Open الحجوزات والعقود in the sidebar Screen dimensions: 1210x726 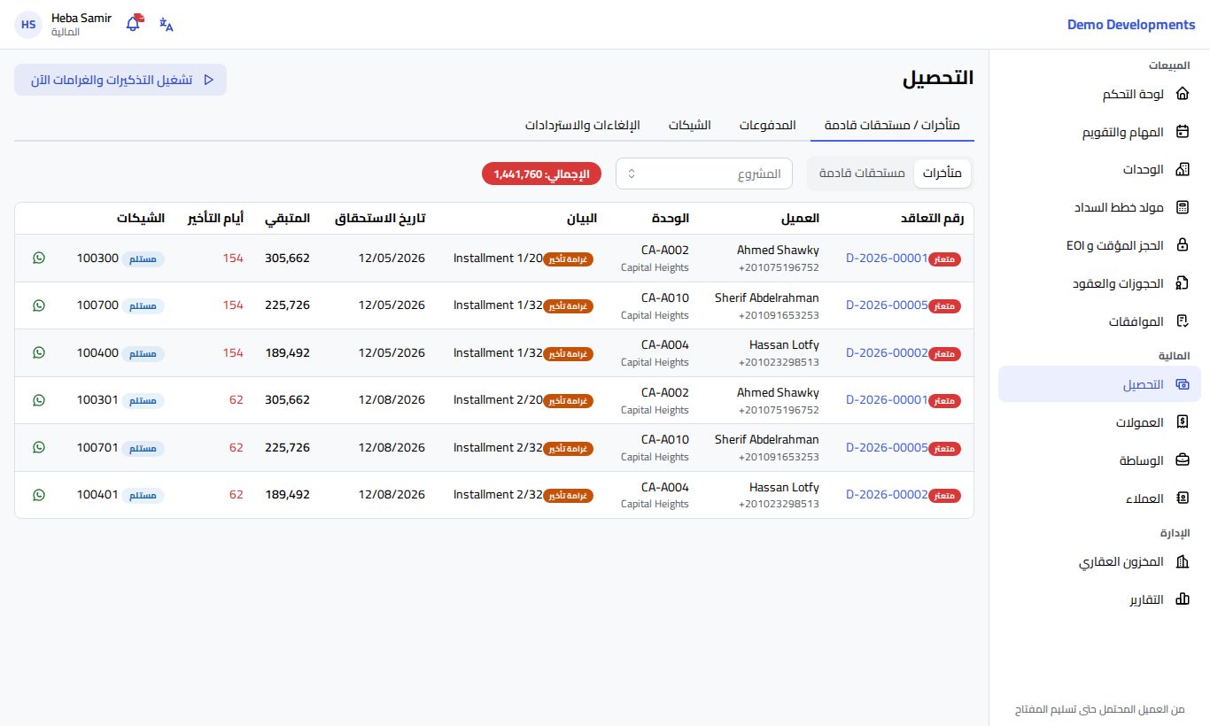click(1099, 283)
